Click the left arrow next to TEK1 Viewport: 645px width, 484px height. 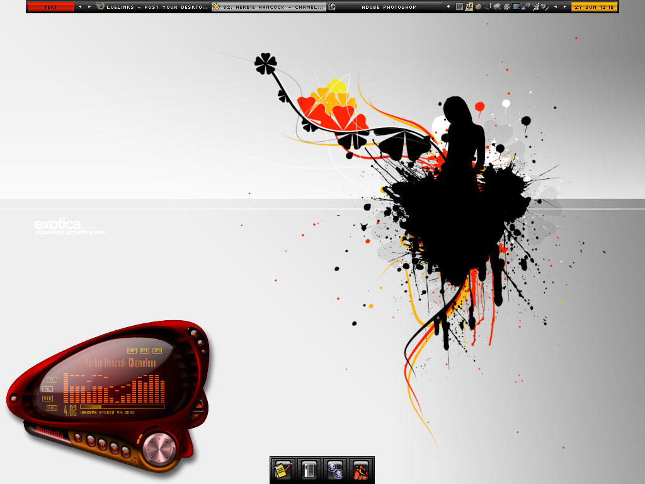point(80,6)
